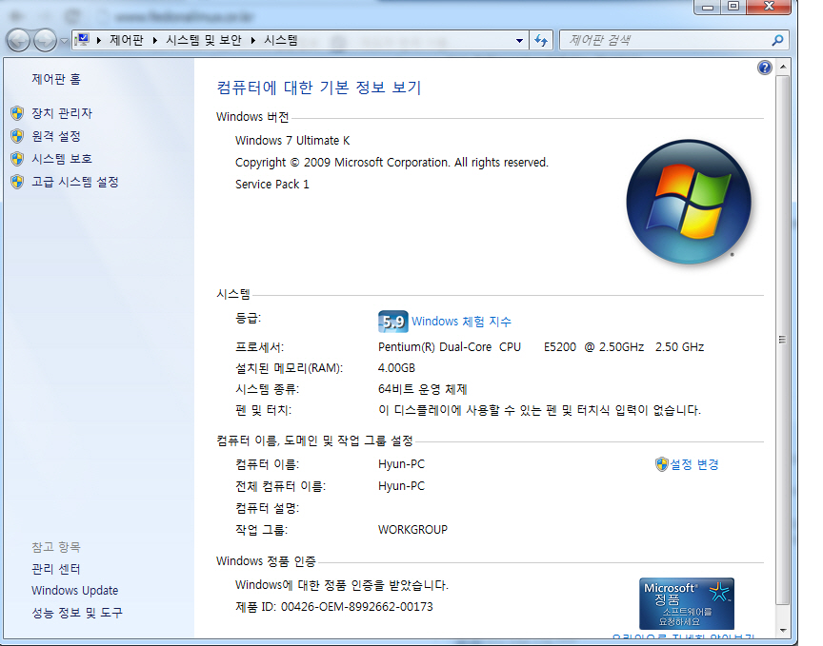
Task: Open Windows 체험 지수 link
Action: (461, 322)
